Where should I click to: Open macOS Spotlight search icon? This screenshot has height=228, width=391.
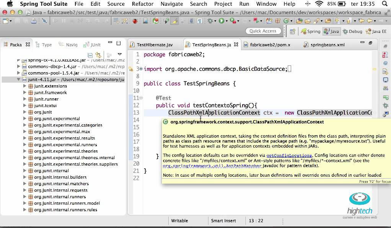[x=385, y=4]
